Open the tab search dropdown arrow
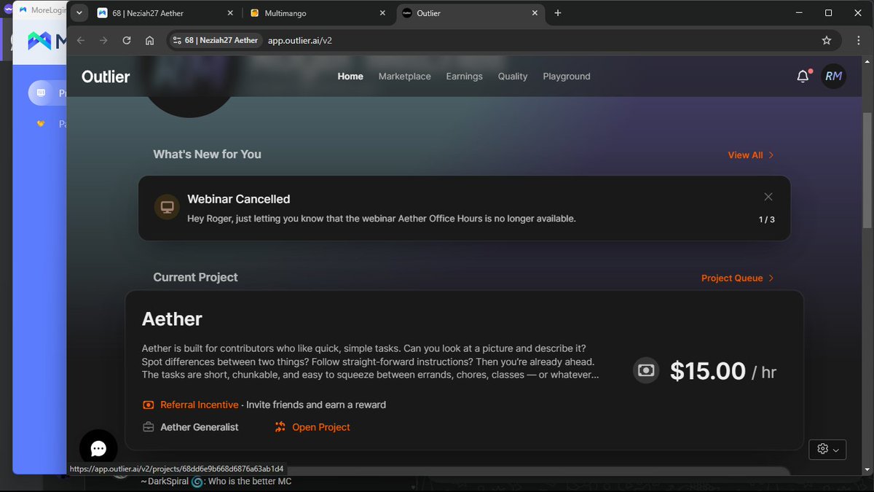 click(x=79, y=13)
